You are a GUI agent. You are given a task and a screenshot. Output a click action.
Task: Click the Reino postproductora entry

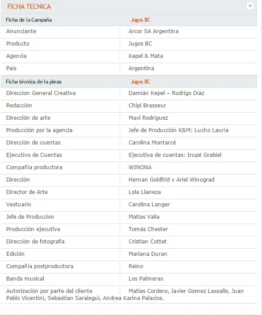click(x=136, y=266)
